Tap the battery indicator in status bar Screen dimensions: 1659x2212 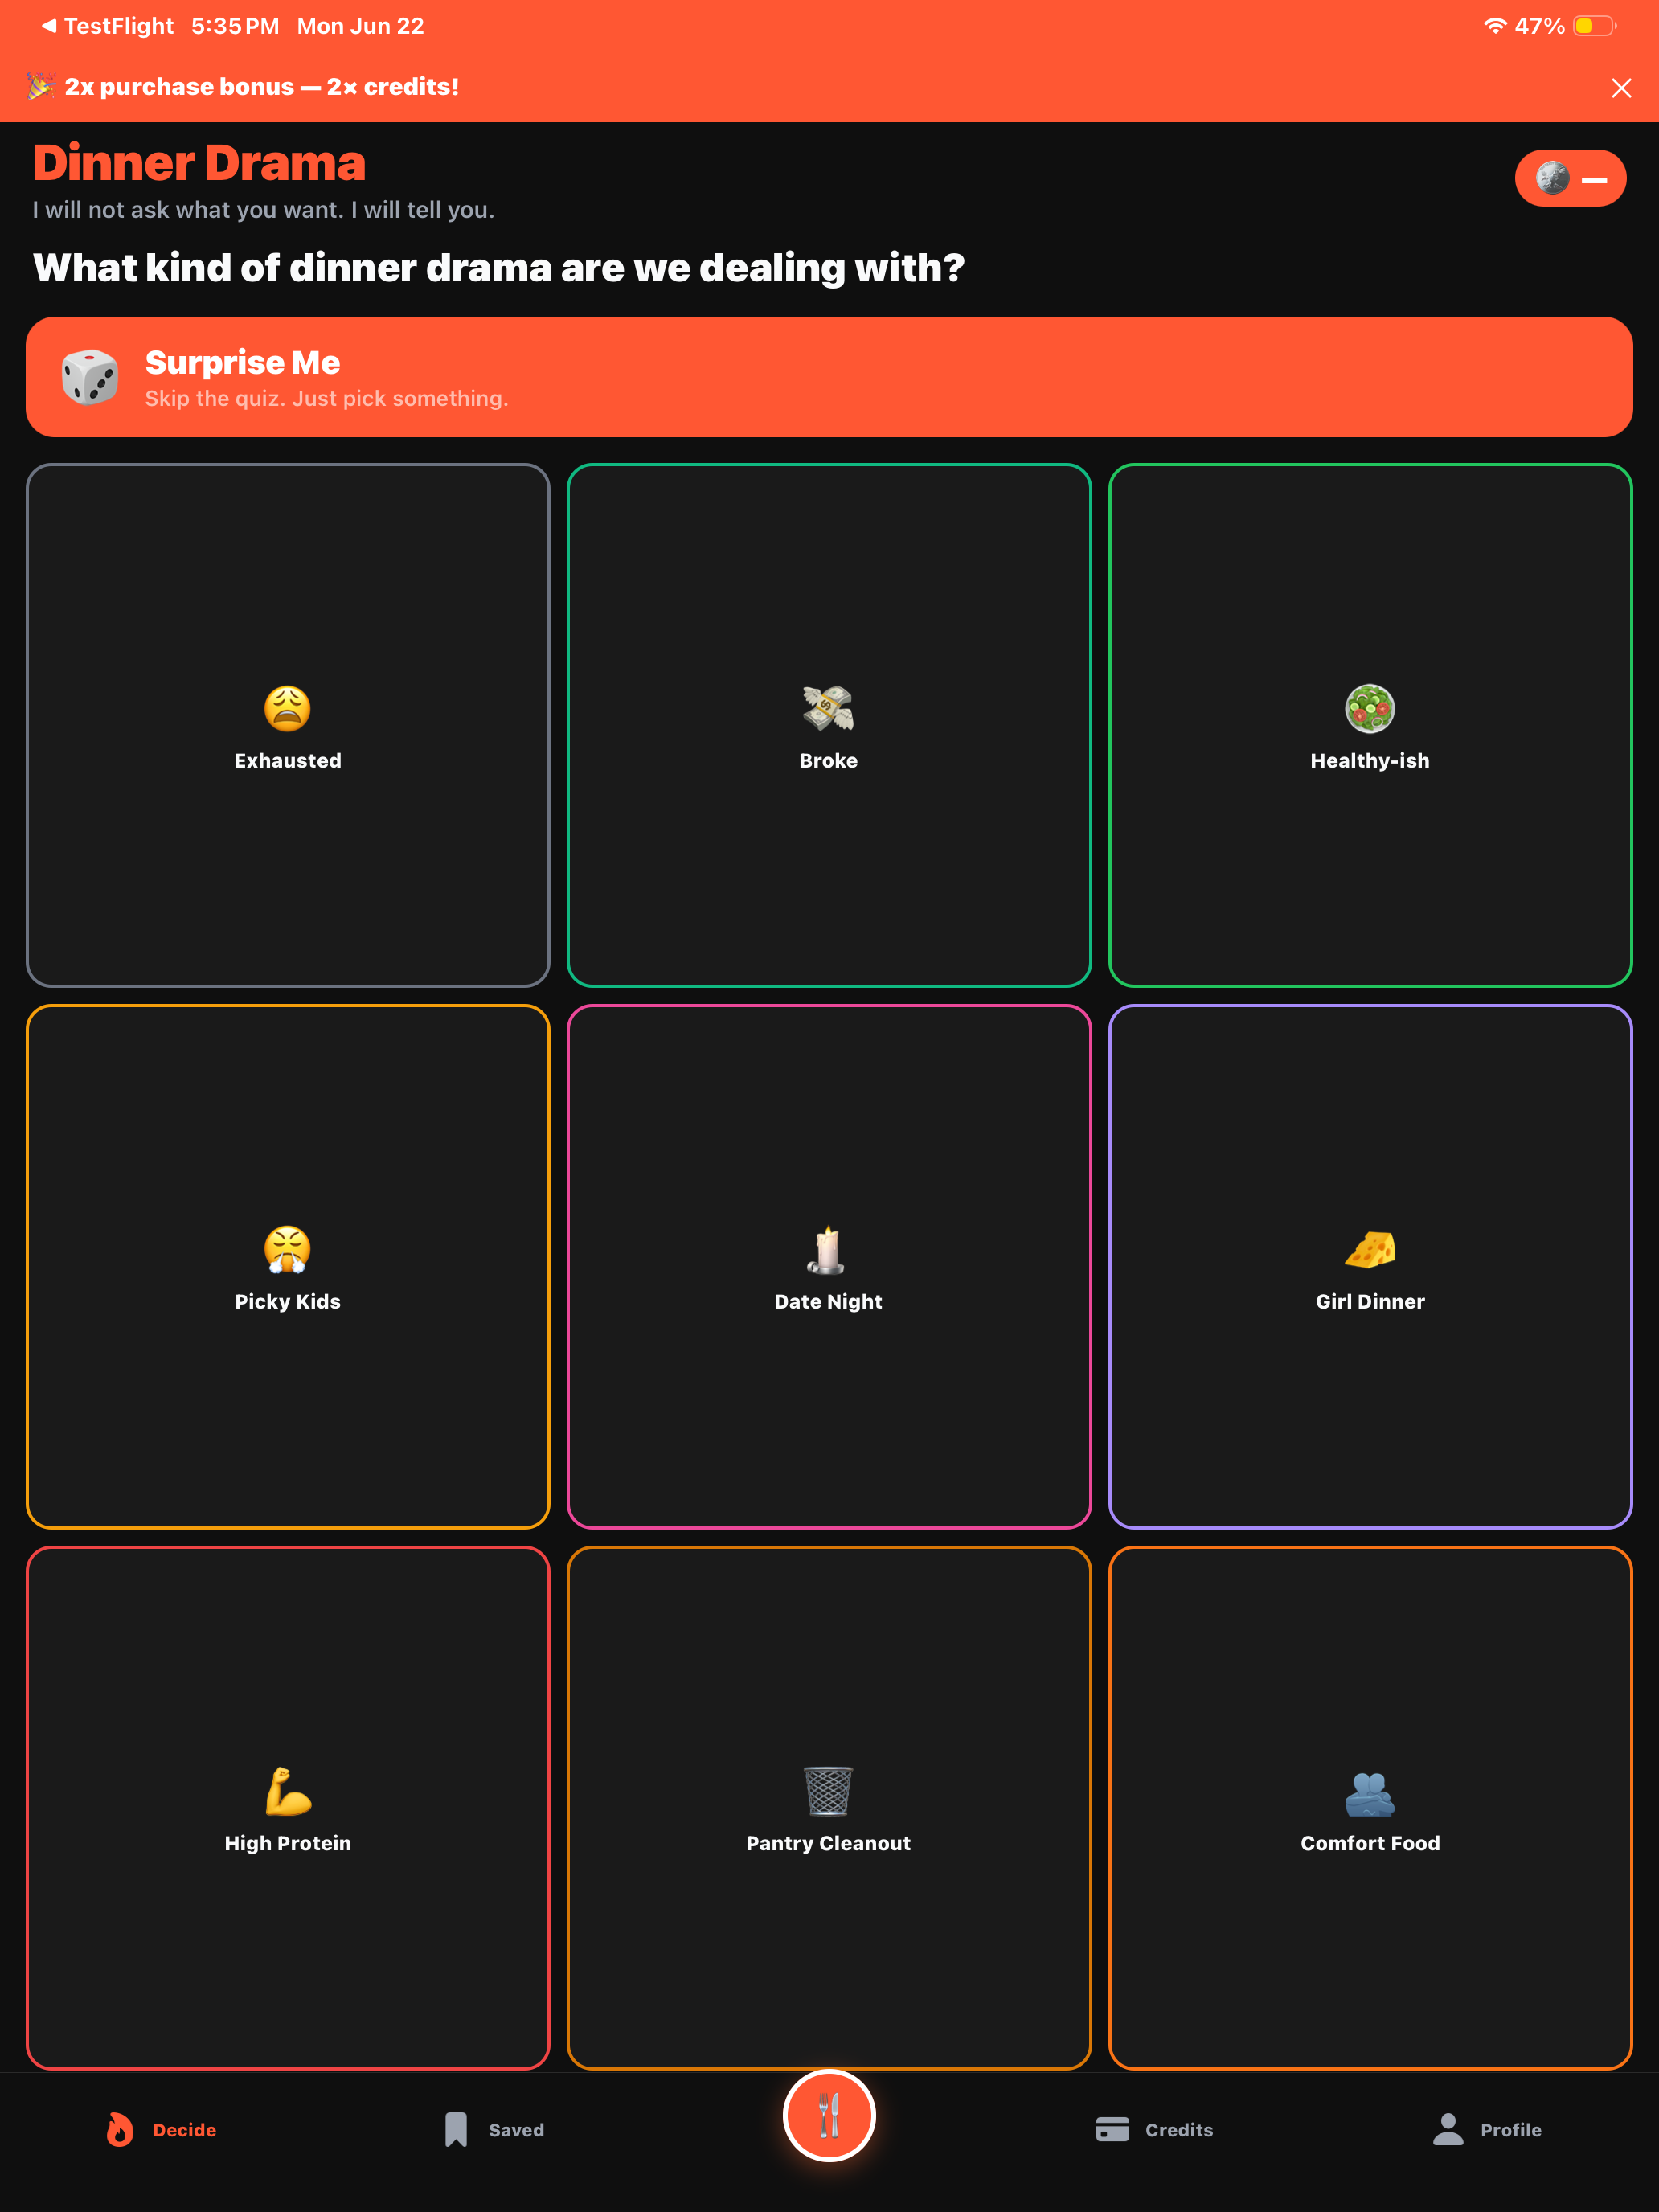[x=1594, y=26]
